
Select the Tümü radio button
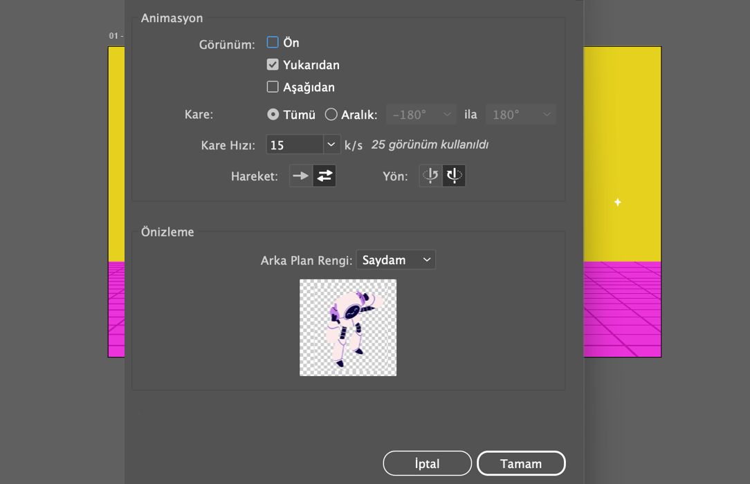point(273,115)
